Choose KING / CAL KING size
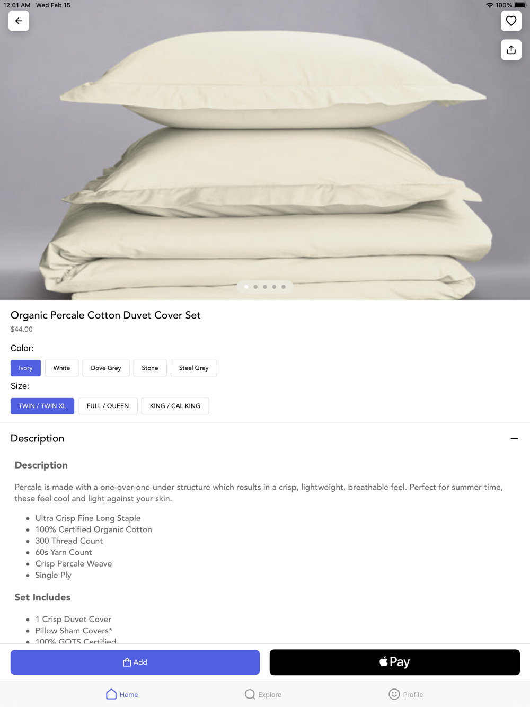 point(175,406)
